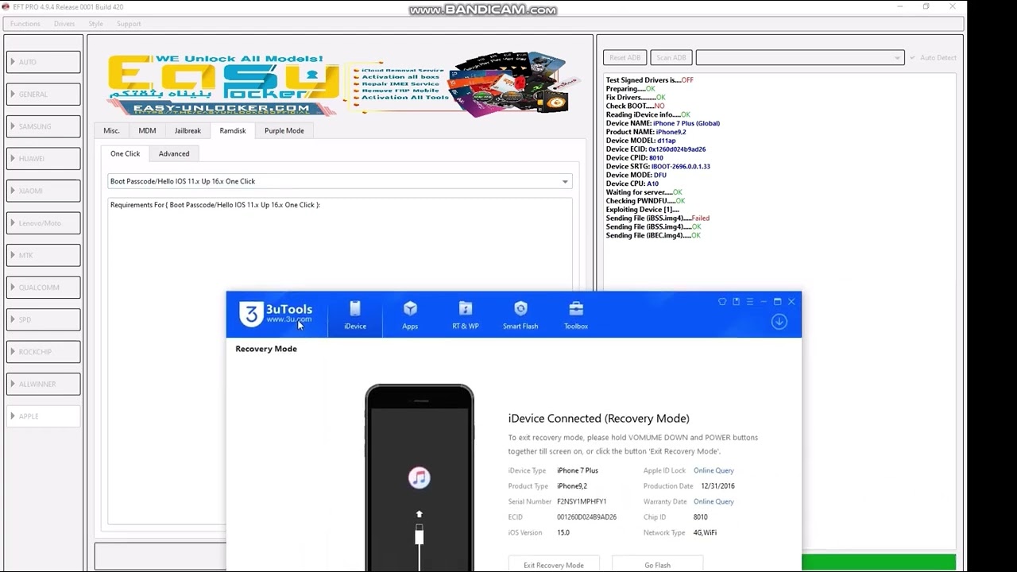Viewport: 1017px width, 572px height.
Task: Select the Ramdisk tab
Action: click(x=233, y=130)
